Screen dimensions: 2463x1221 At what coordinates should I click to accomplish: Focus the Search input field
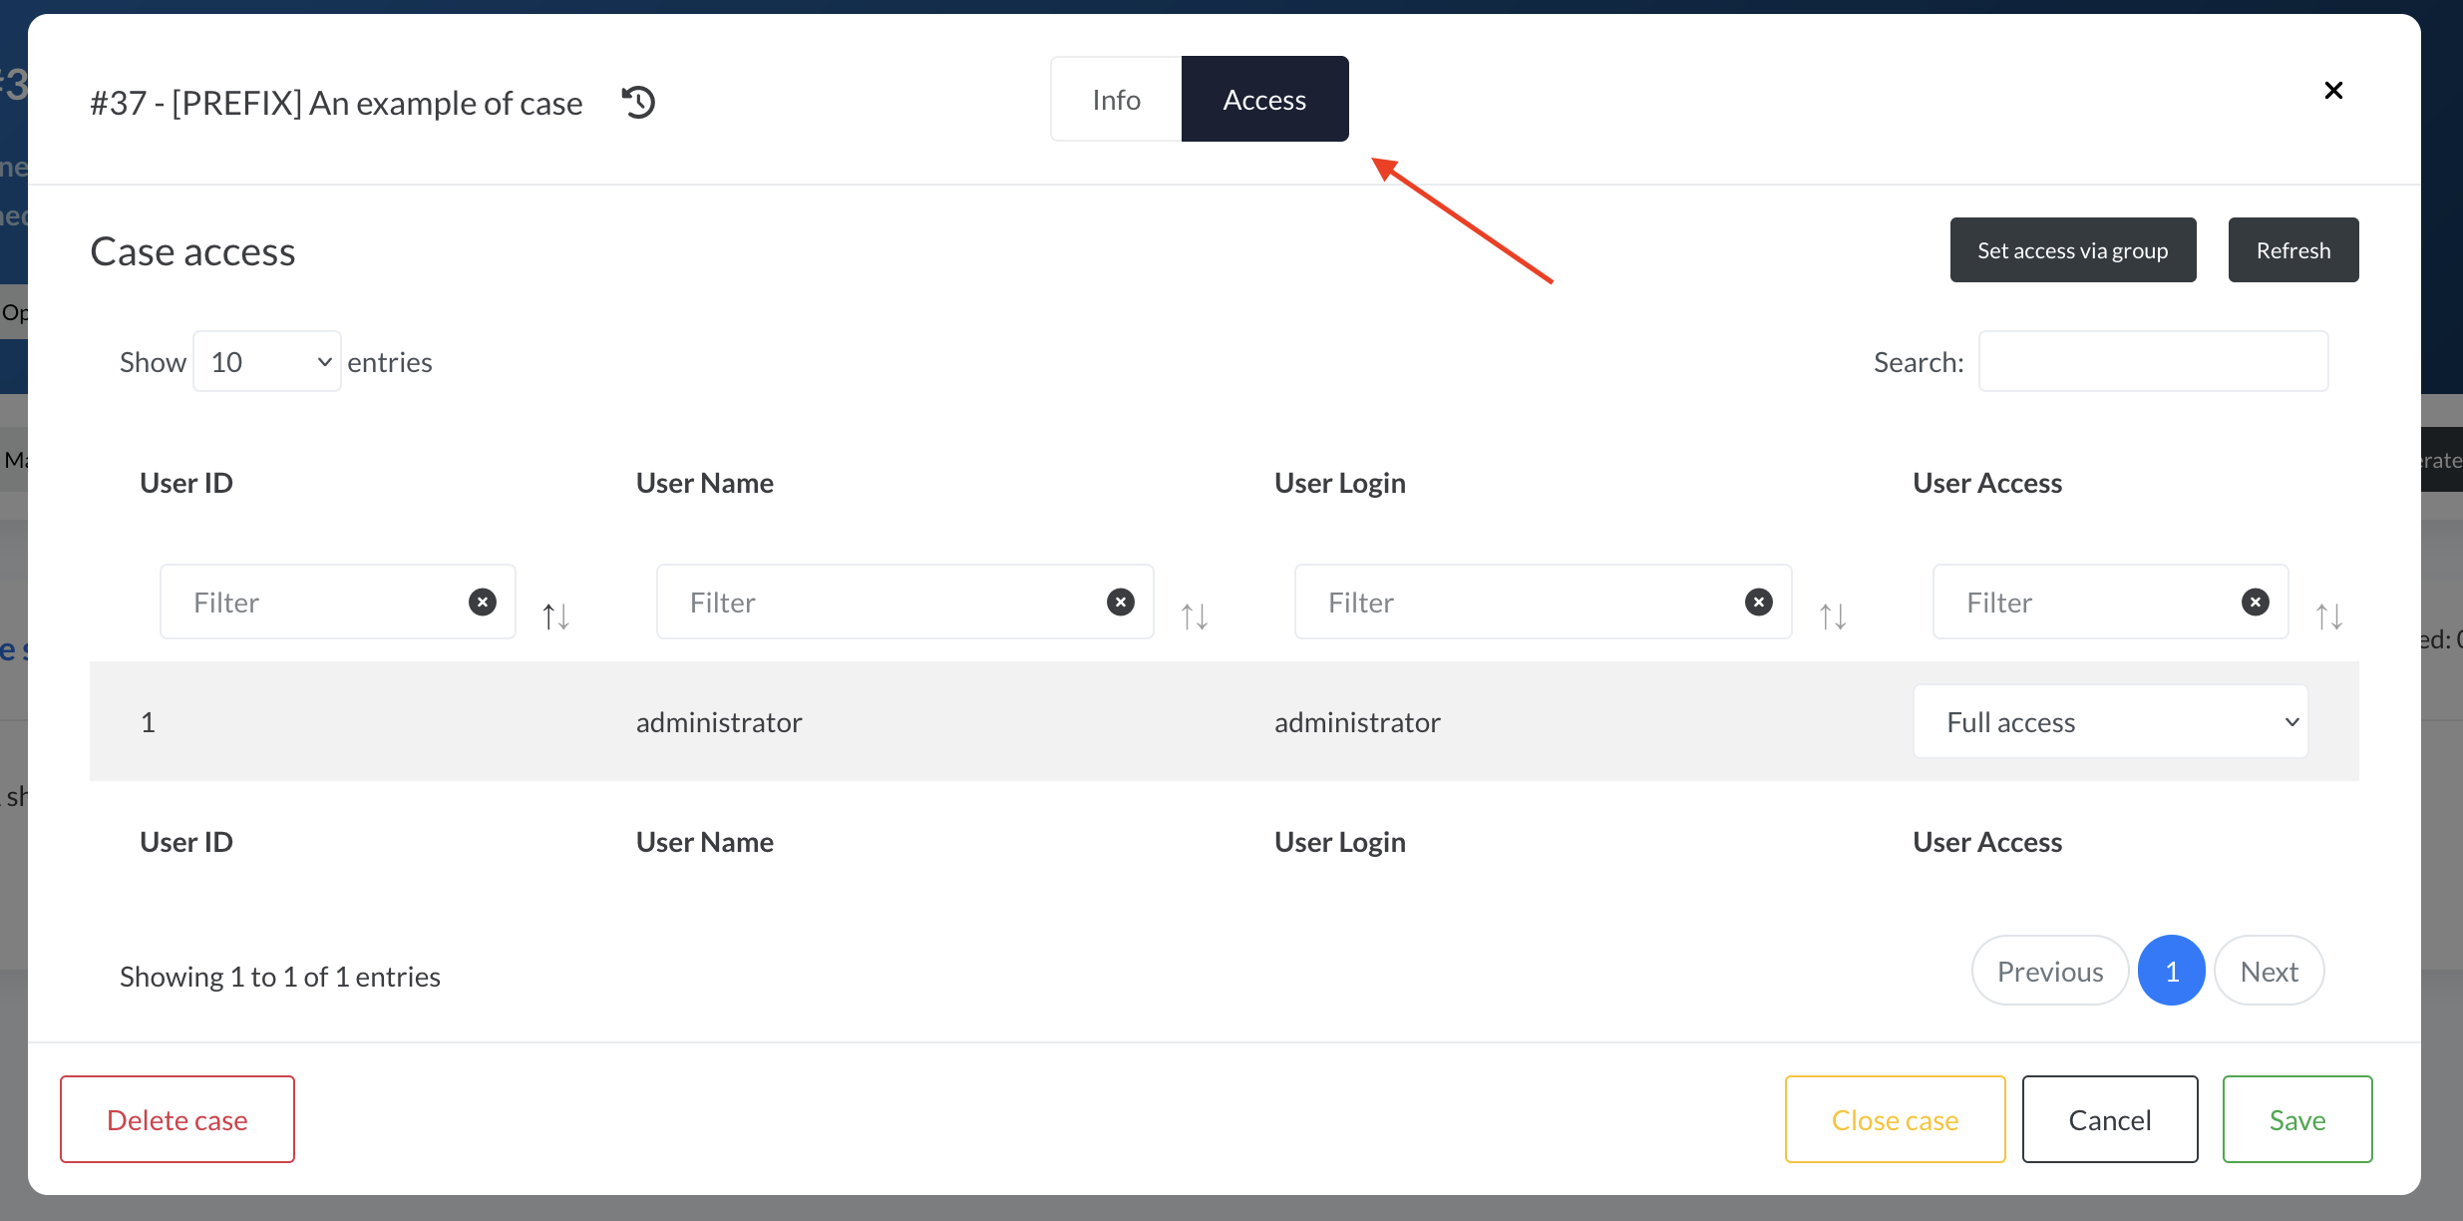(2154, 361)
